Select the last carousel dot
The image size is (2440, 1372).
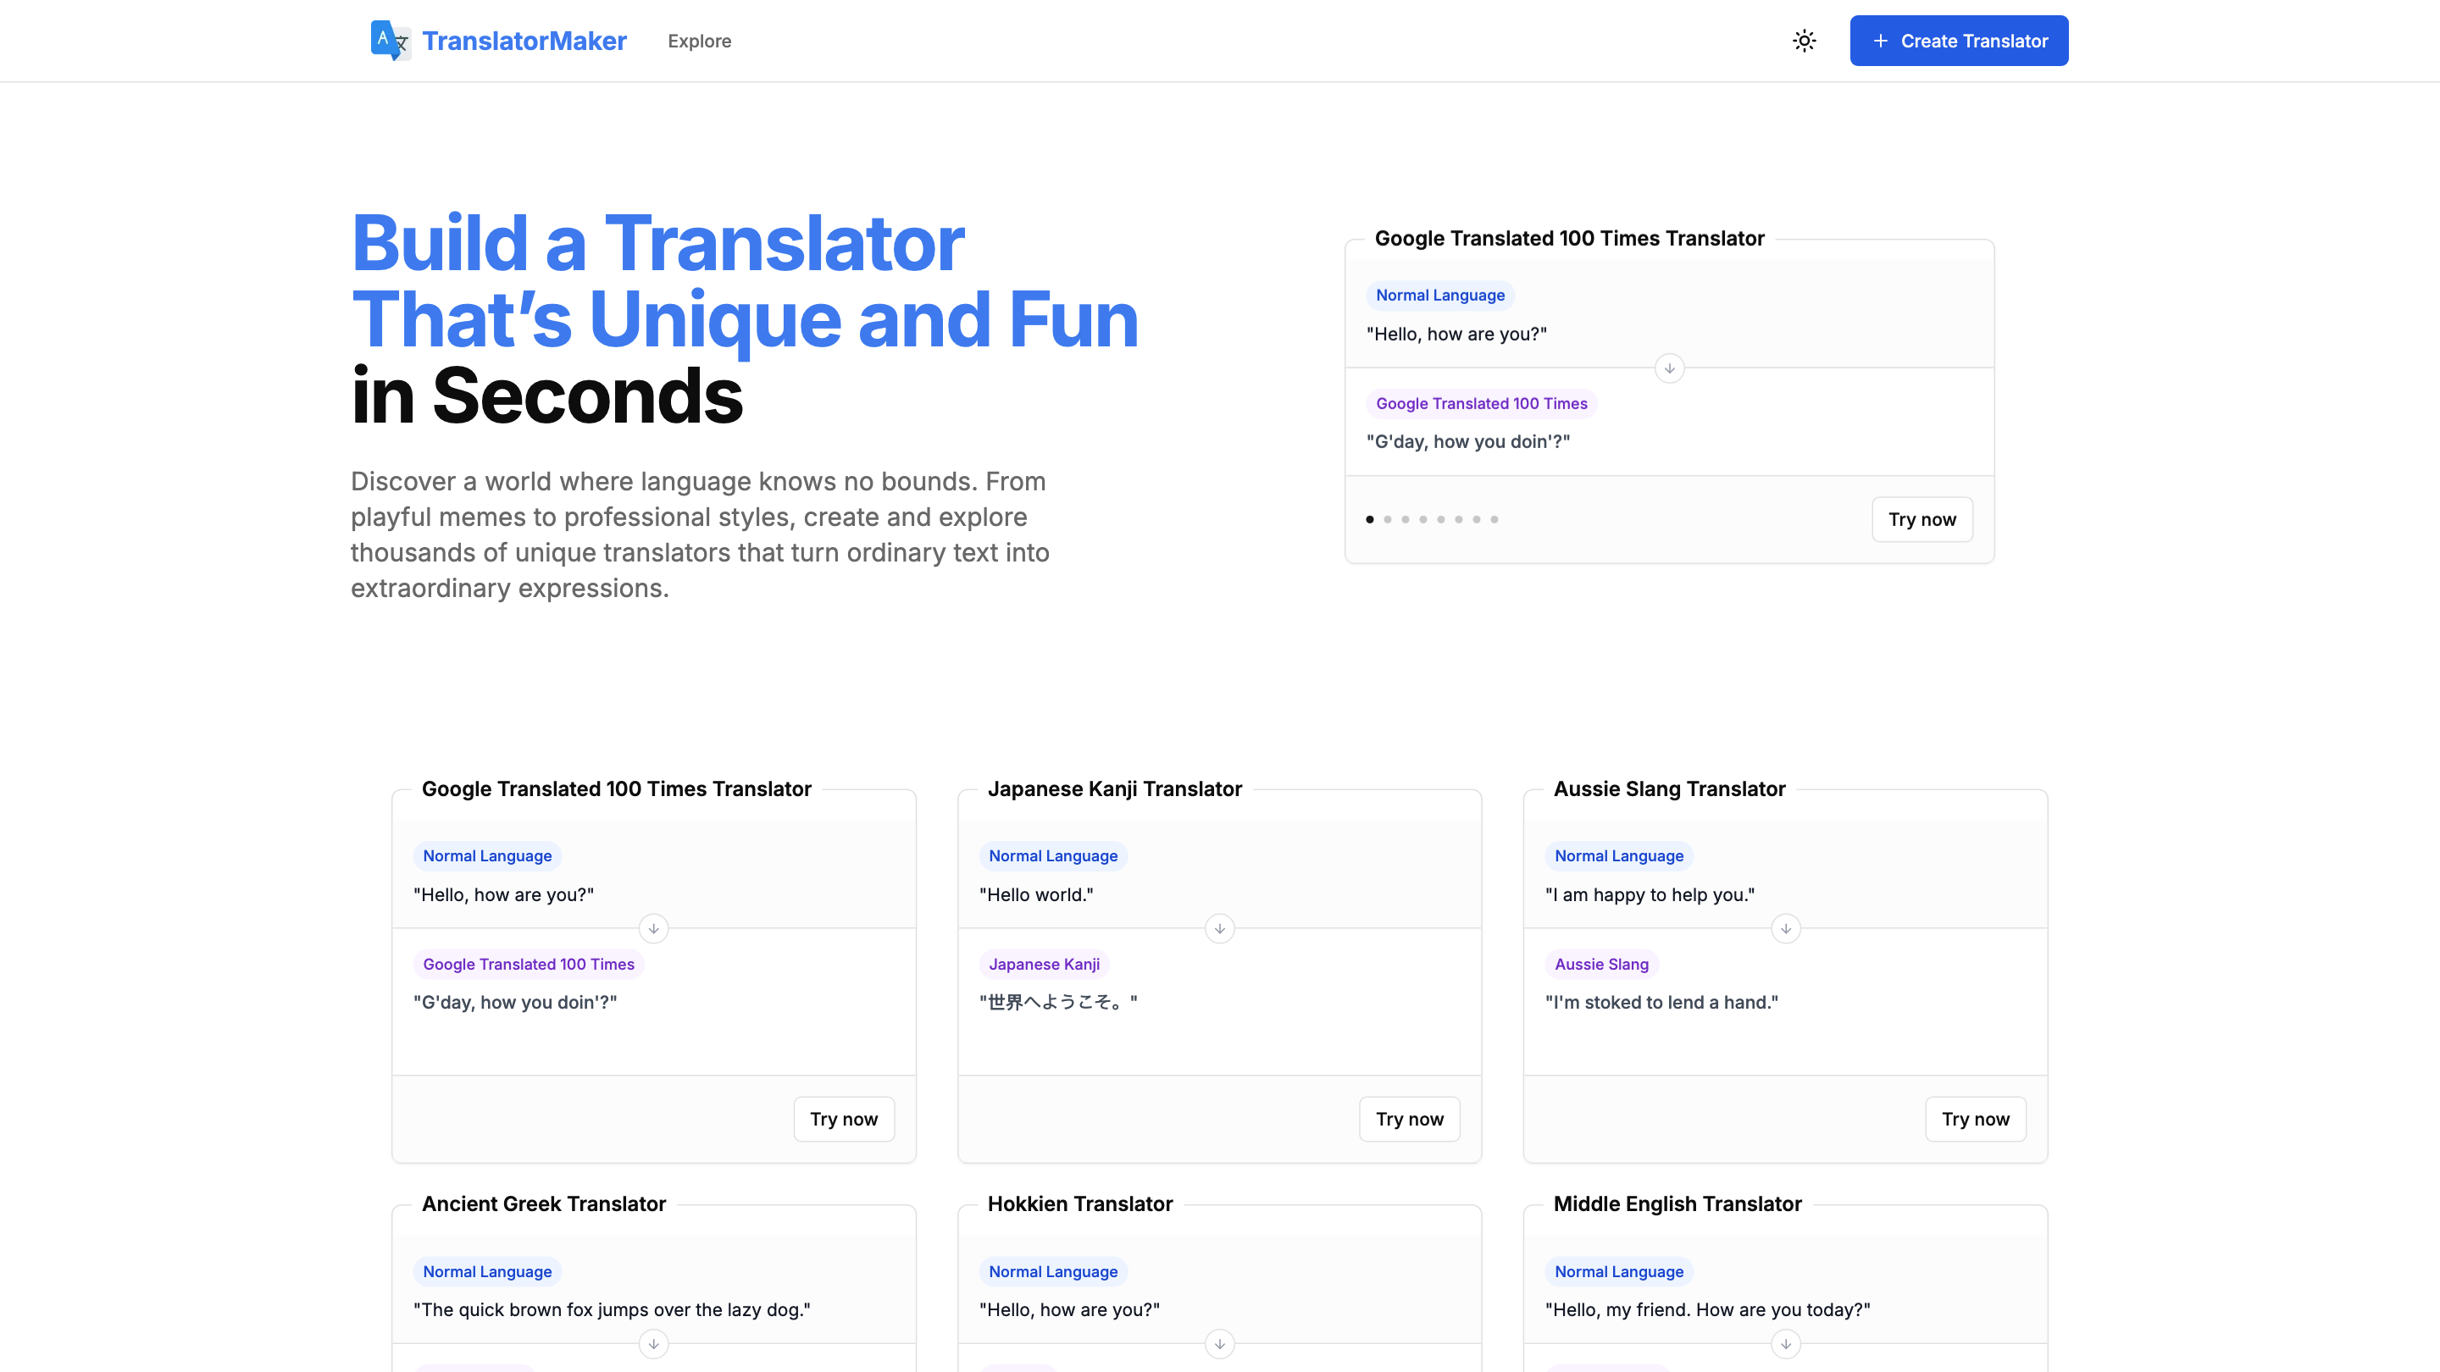click(1494, 519)
